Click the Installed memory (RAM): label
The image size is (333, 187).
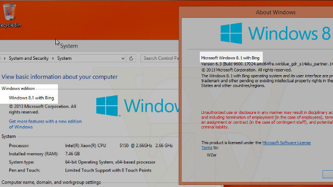pos(33,154)
